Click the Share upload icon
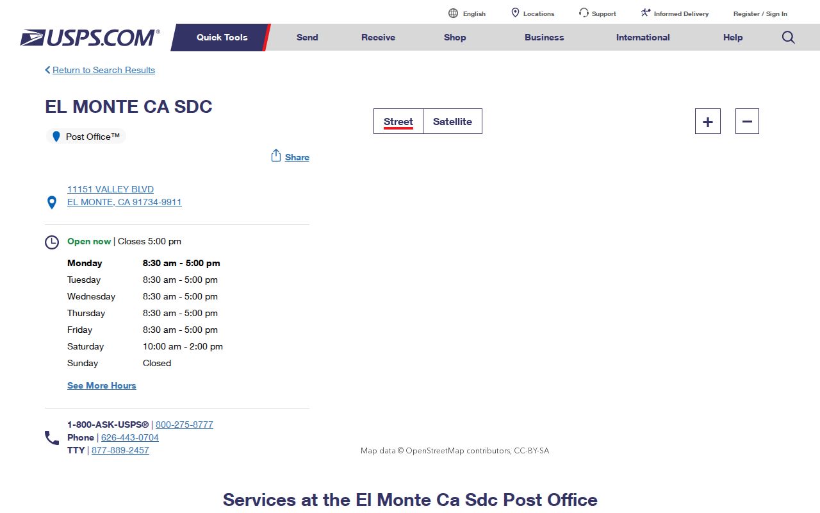820x513 pixels. tap(276, 156)
